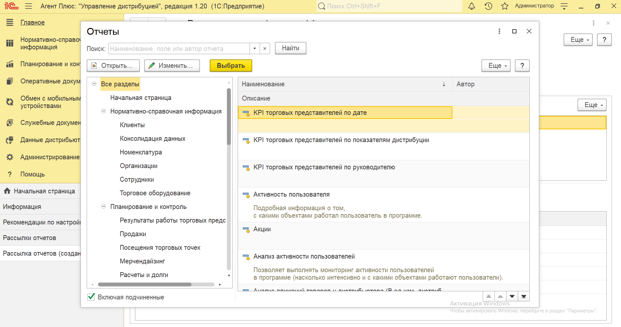Select Клиенты in sections tree
The width and height of the screenshot is (621, 327).
(x=132, y=125)
